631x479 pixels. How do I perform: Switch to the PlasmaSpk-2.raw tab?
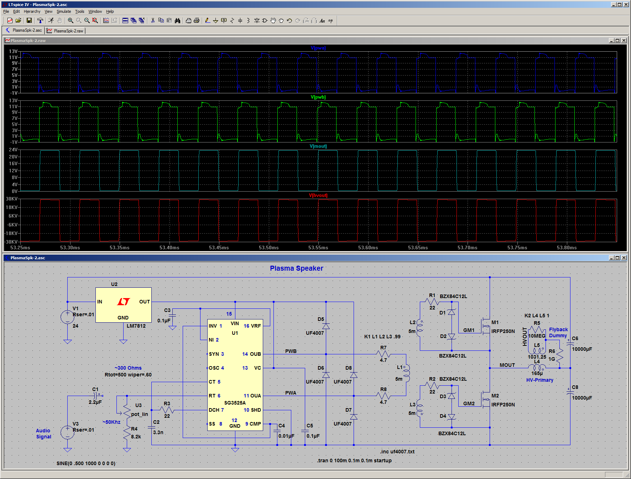66,31
